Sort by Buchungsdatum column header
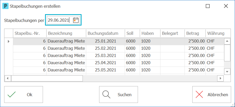 (106, 33)
